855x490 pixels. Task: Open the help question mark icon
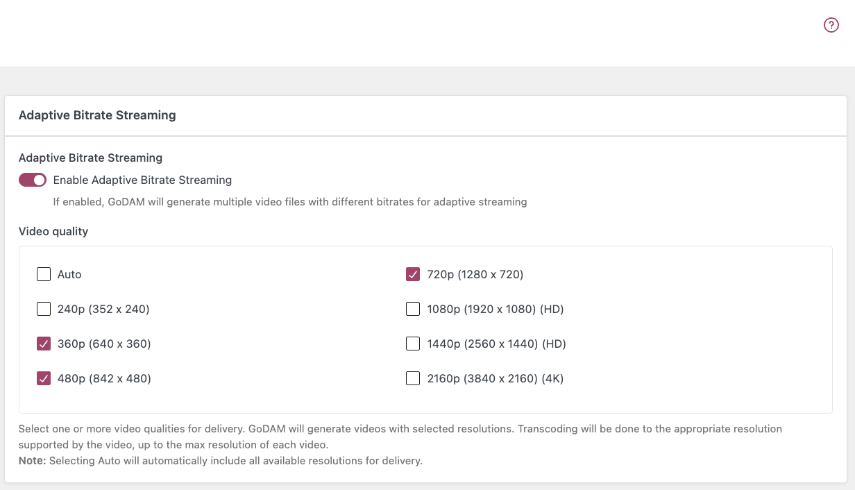click(831, 25)
